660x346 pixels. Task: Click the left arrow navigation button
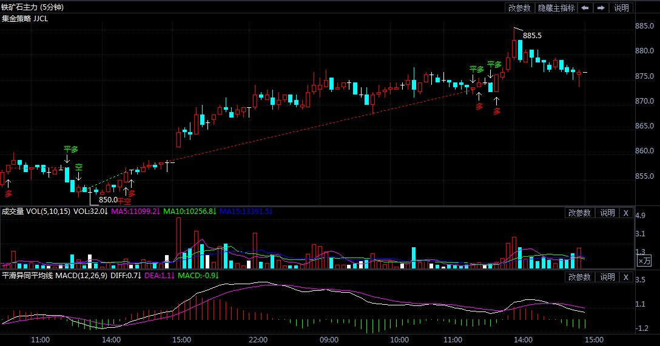click(585, 7)
